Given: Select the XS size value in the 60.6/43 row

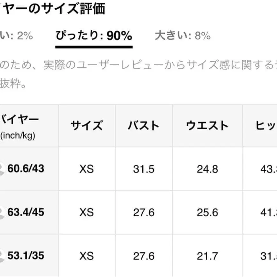Looking at the screenshot, I should [x=86, y=169].
